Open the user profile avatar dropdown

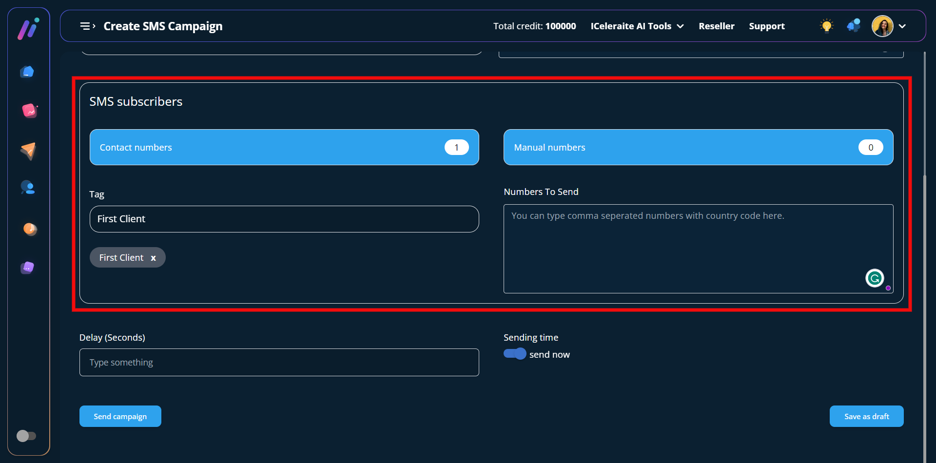(889, 26)
